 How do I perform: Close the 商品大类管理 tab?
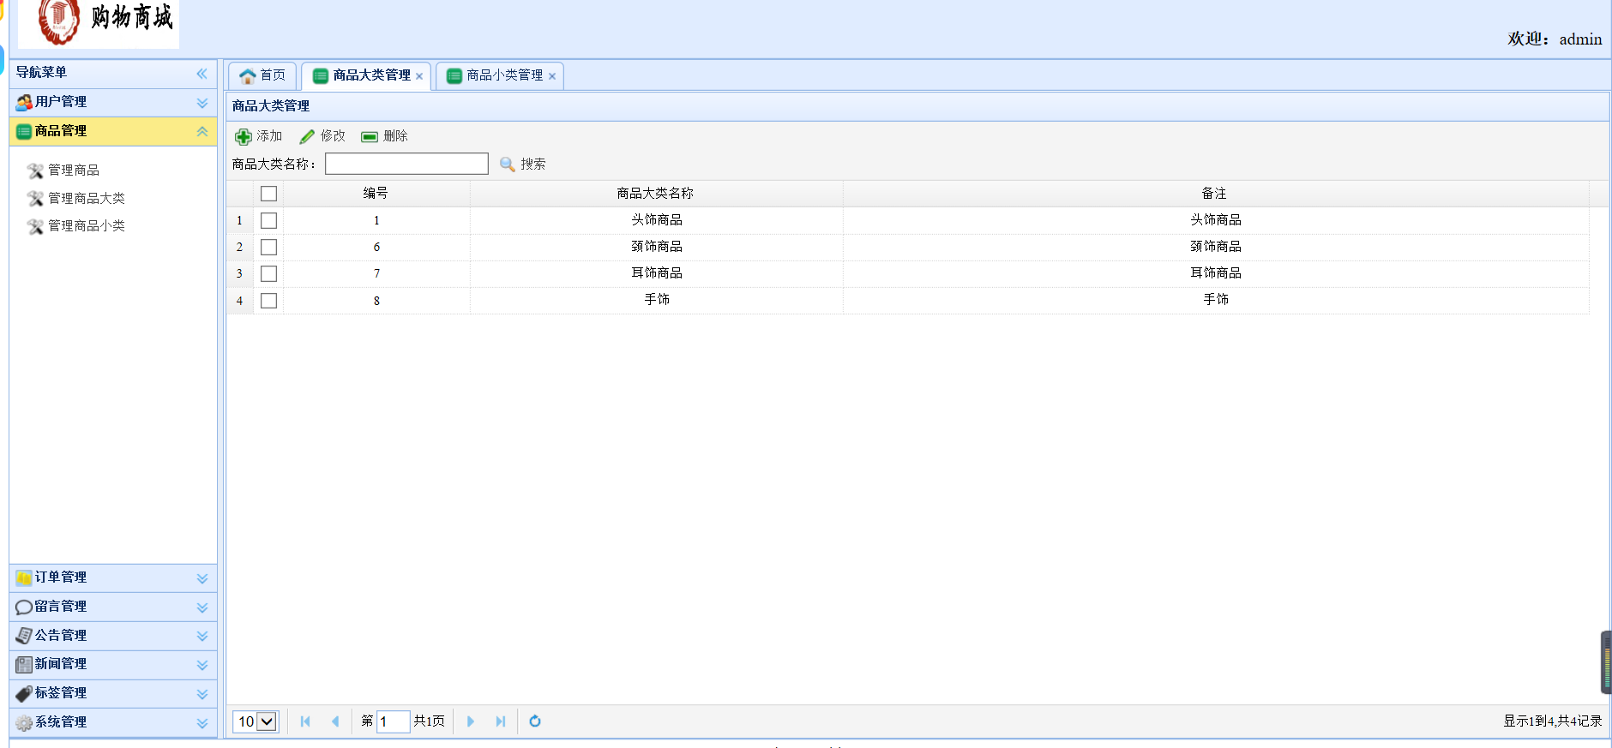pos(419,76)
